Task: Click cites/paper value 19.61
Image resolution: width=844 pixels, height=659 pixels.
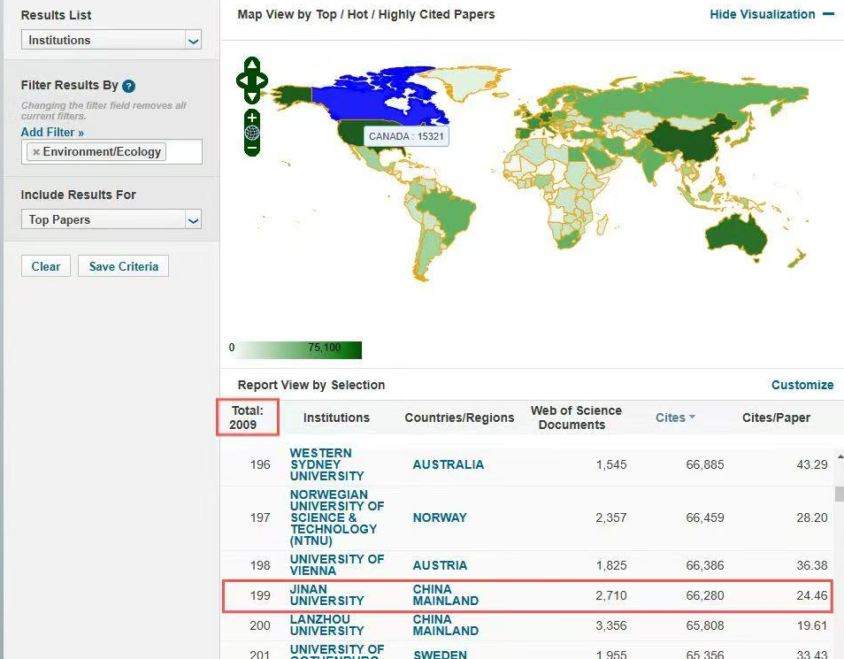Action: tap(811, 625)
